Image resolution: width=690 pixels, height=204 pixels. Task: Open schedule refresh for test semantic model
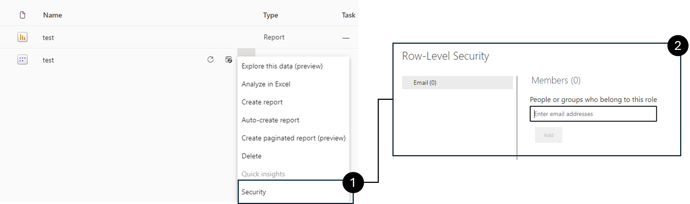[229, 59]
